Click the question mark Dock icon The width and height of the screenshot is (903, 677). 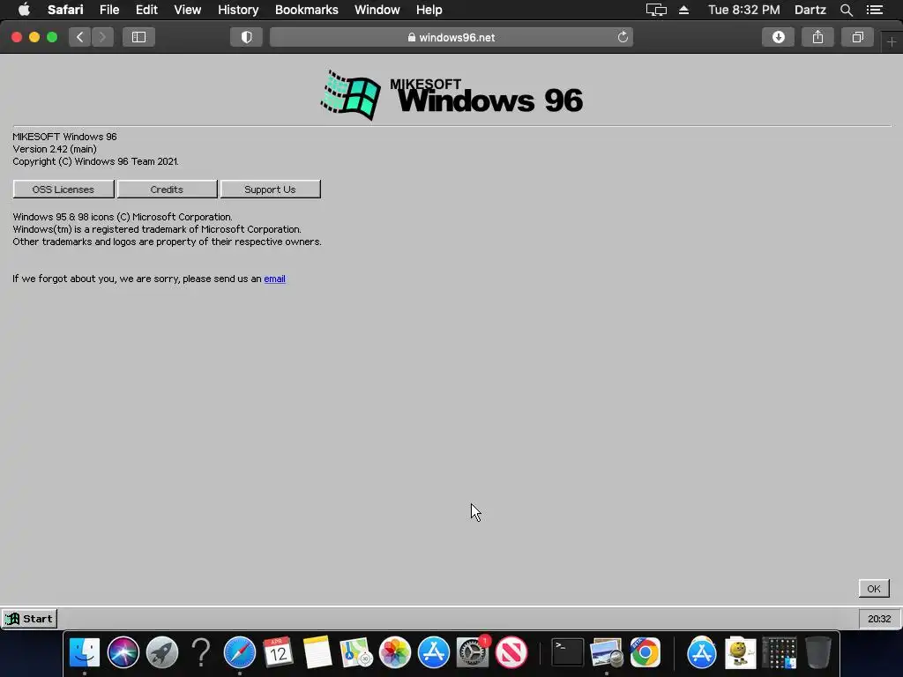[201, 652]
